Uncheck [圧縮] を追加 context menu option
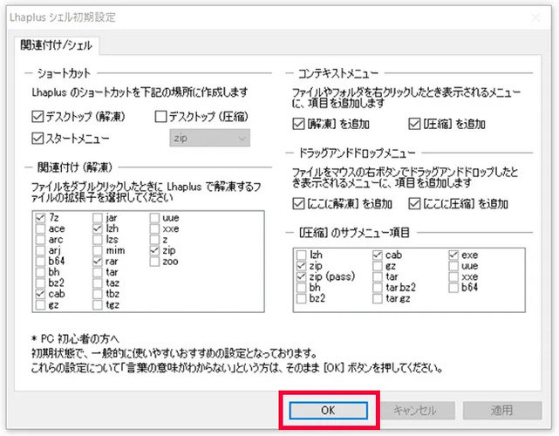Viewport: 559px width, 436px height. pyautogui.click(x=414, y=124)
